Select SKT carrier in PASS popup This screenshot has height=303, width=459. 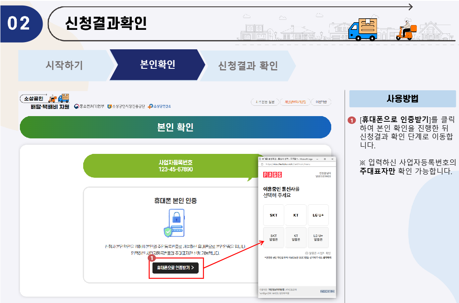(273, 215)
